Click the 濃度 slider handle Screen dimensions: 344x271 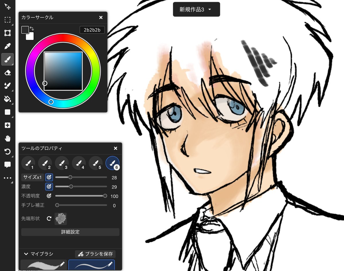(x=71, y=186)
